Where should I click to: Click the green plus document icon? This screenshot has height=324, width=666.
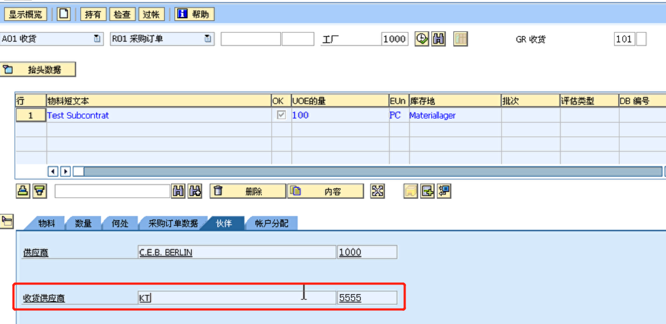click(428, 191)
